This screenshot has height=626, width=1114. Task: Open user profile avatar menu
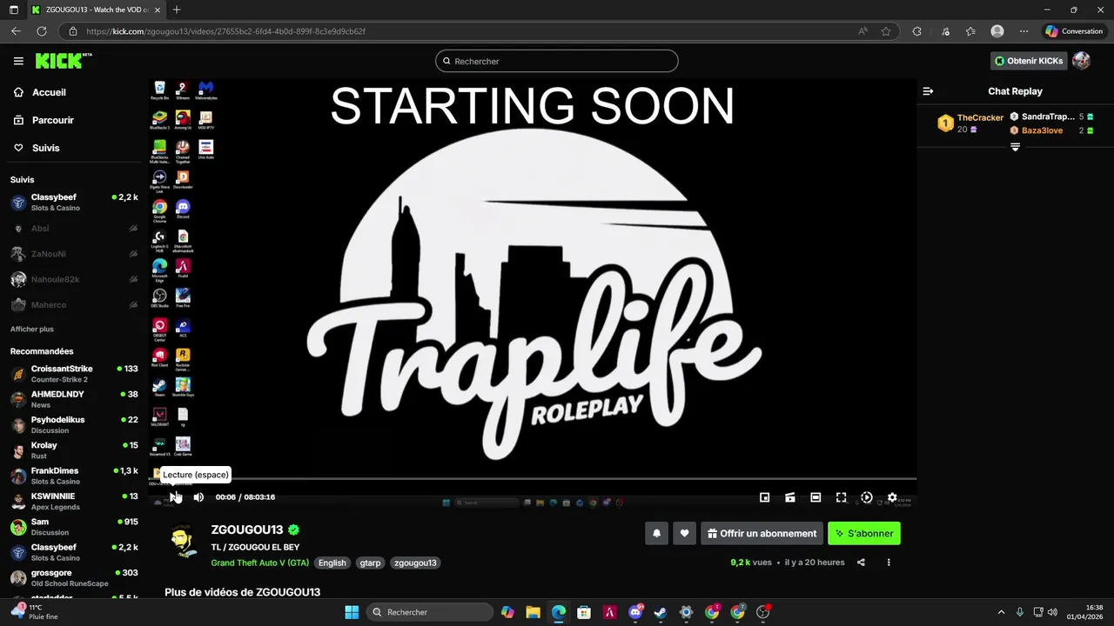[1081, 61]
